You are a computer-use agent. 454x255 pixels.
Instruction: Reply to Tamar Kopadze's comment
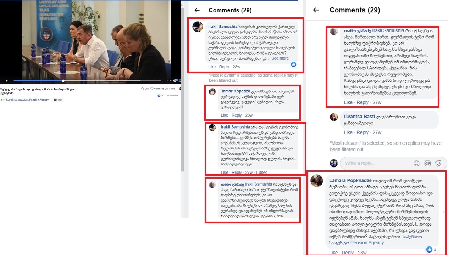[x=237, y=115]
